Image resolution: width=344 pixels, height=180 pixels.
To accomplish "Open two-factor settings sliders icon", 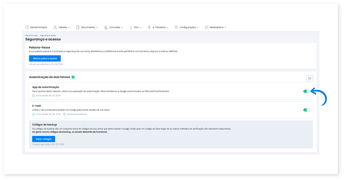I will coord(310,78).
